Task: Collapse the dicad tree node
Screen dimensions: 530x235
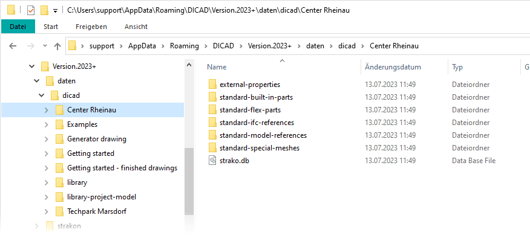Action: pos(42,95)
